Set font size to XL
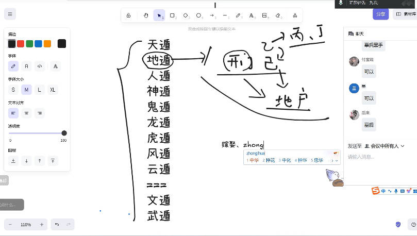 (x=53, y=90)
